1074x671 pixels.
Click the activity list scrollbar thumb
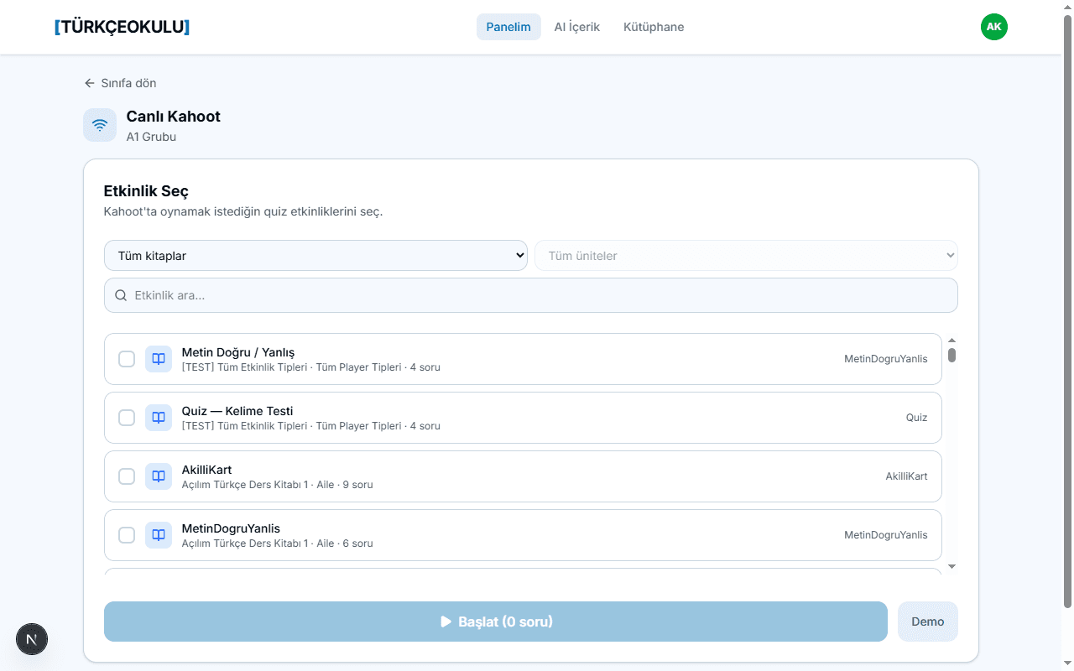coord(951,355)
